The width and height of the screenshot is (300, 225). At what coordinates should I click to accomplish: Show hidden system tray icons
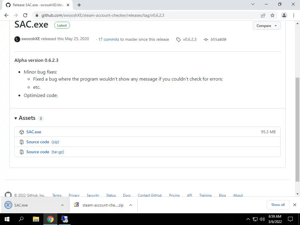[248, 219]
